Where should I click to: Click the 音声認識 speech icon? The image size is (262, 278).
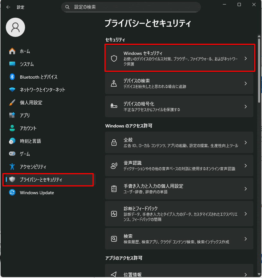(114, 166)
